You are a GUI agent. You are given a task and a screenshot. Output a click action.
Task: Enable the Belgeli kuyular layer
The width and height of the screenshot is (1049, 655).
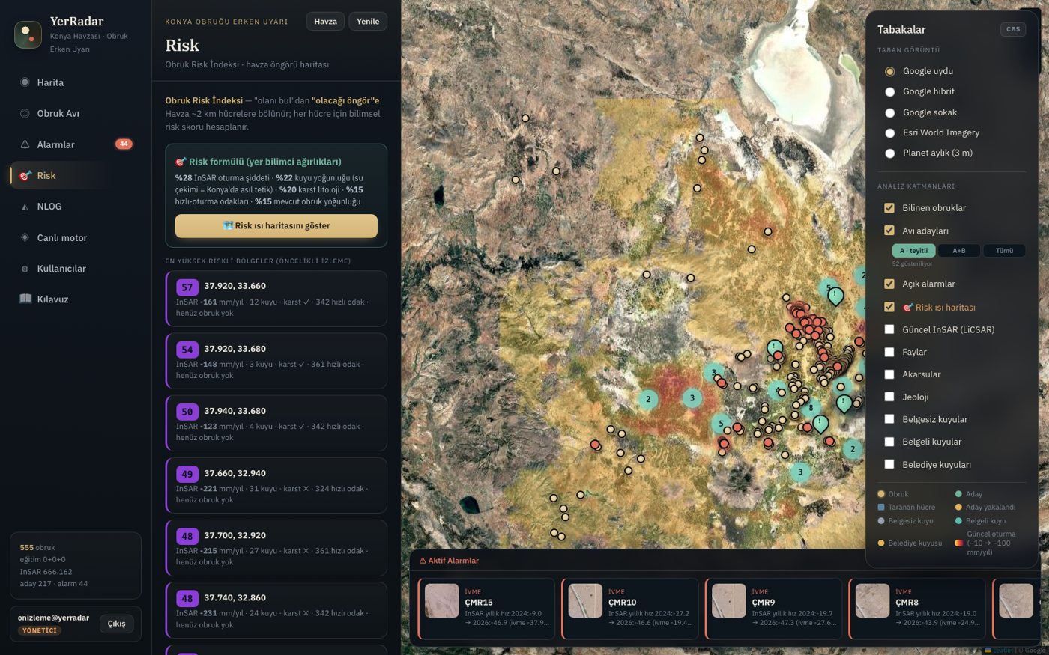pyautogui.click(x=889, y=442)
